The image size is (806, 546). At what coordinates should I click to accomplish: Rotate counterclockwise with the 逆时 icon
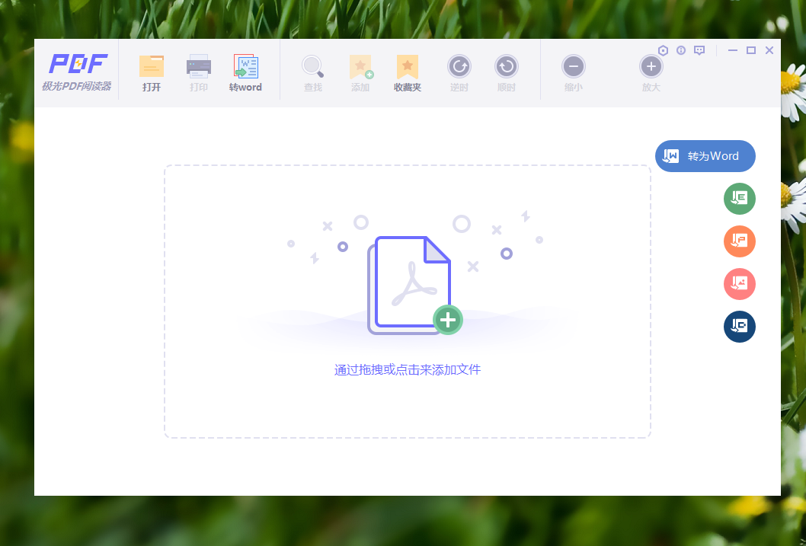coord(459,67)
